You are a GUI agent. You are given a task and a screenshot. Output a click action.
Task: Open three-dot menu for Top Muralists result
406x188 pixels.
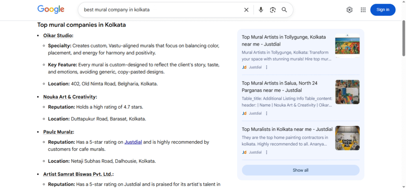tap(266, 152)
